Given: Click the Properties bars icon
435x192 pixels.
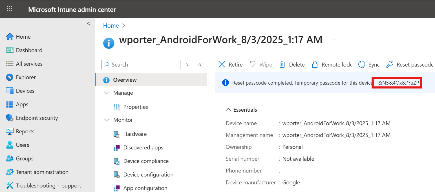Looking at the screenshot, I should 116,107.
